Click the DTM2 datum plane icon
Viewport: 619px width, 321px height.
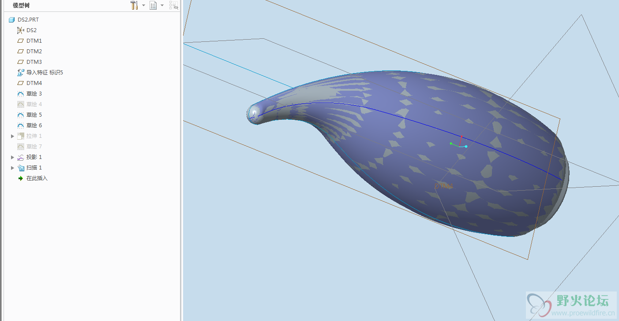pos(20,52)
